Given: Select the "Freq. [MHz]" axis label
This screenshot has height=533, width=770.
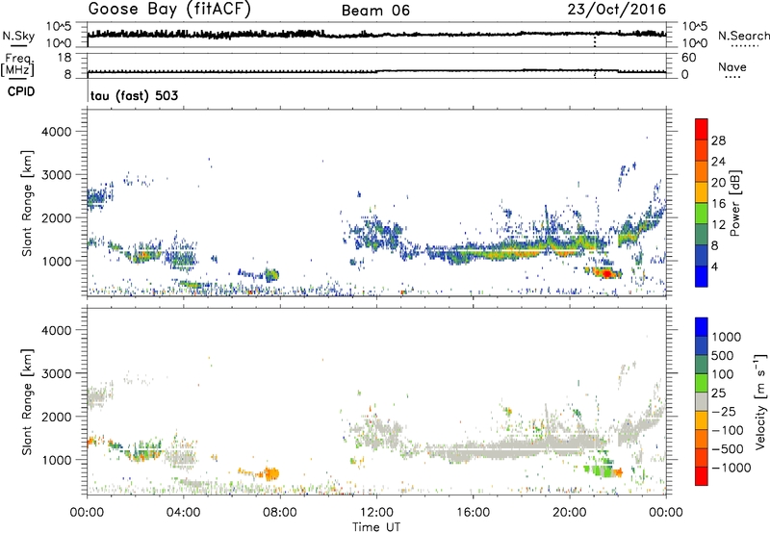Looking at the screenshot, I should pyautogui.click(x=17, y=64).
